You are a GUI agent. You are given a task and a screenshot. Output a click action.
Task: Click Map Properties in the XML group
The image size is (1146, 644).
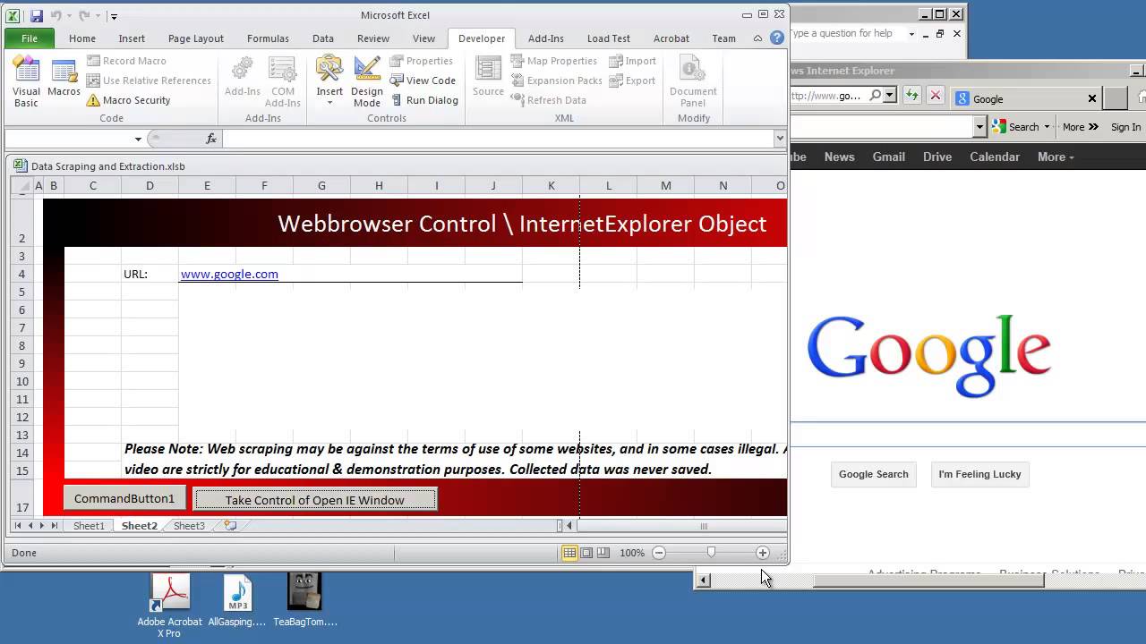pos(553,61)
